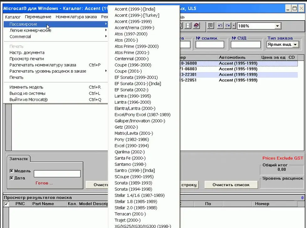Image resolution: width=307 pixels, height=228 pixels.
Task: Select Atos (1997-2000) model
Action: tap(144, 34)
